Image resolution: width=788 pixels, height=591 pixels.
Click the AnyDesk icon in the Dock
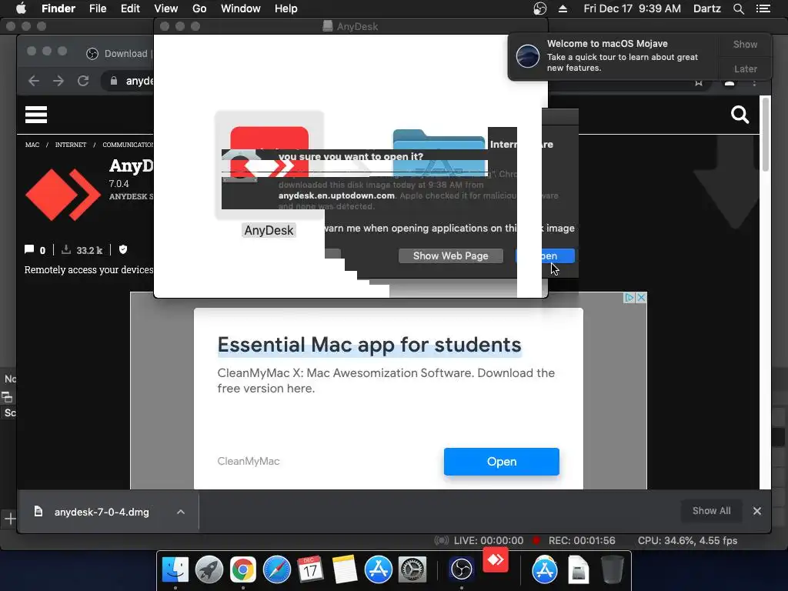click(496, 560)
